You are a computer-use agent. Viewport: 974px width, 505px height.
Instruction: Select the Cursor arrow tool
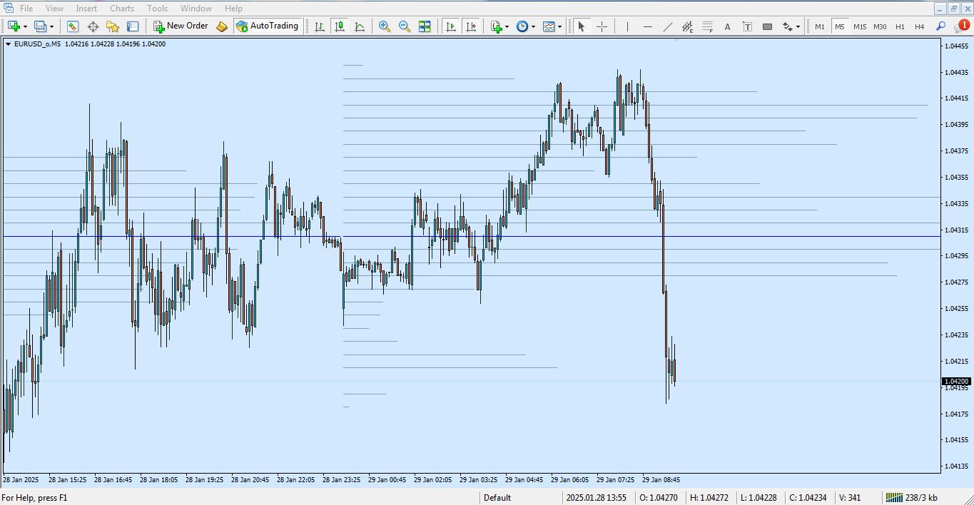(581, 26)
